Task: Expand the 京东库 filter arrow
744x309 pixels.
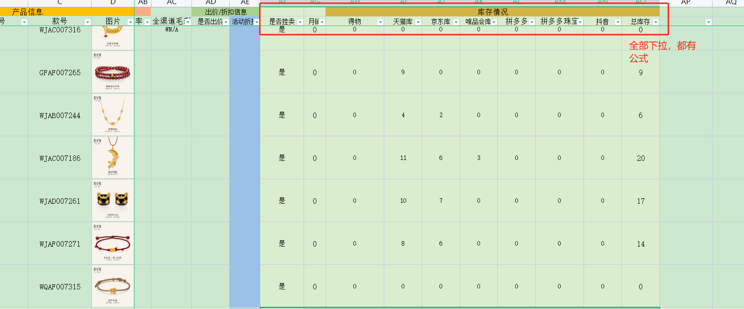Action: (x=456, y=22)
